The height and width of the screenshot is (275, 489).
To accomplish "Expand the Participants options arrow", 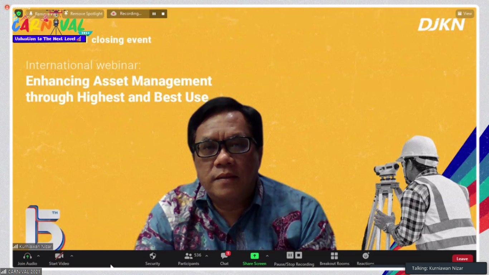I will click(207, 256).
